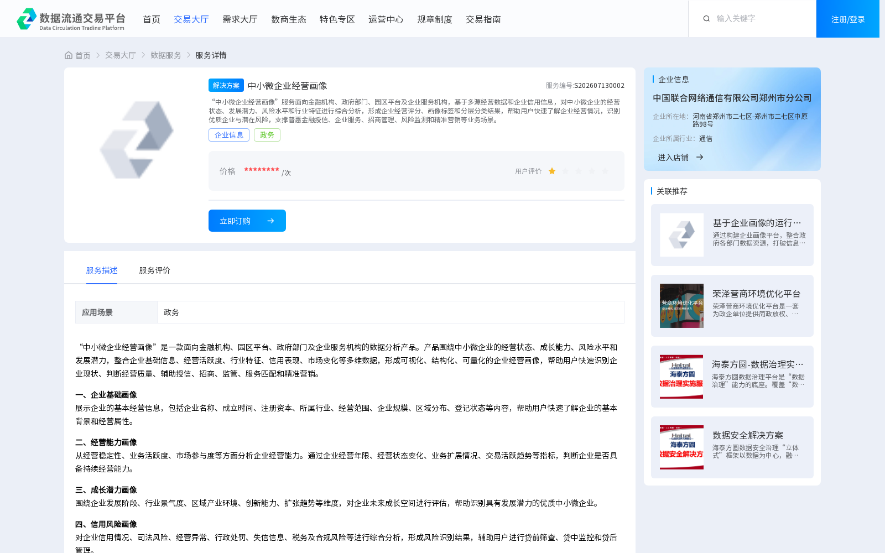
Task: Click heading 一、企业基础画像
Action: pos(106,395)
